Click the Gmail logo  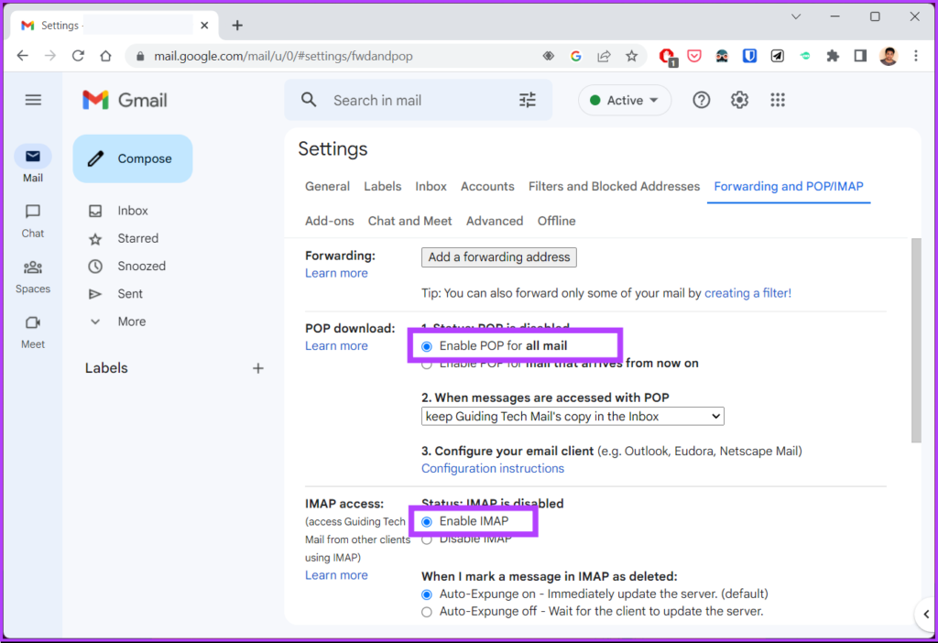click(x=125, y=100)
